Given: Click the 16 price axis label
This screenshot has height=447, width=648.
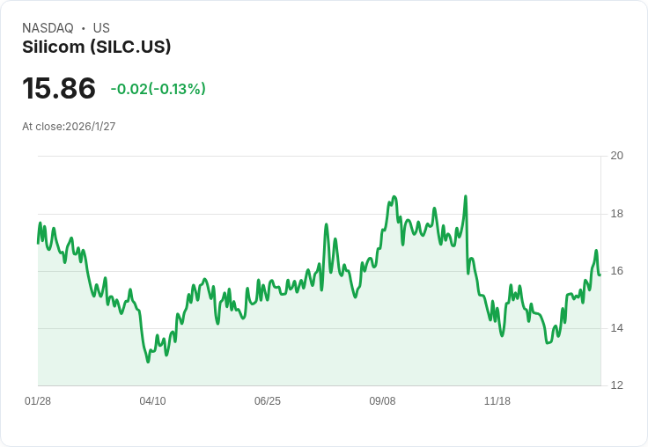Looking at the screenshot, I should pyautogui.click(x=617, y=271).
